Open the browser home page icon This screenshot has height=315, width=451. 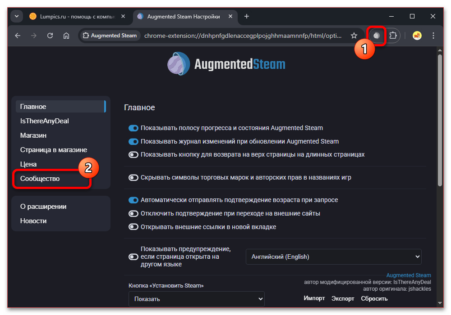(66, 36)
